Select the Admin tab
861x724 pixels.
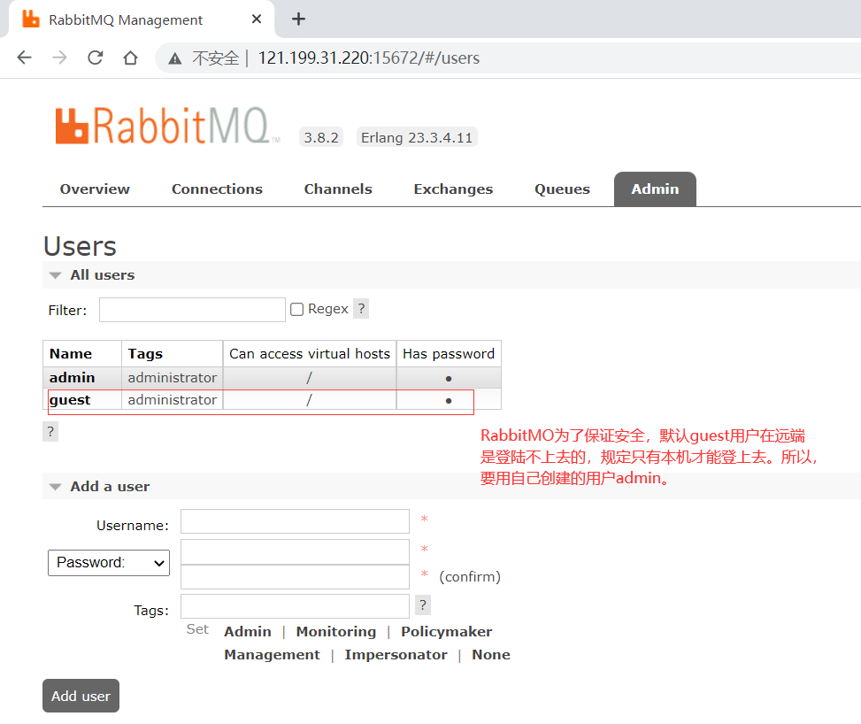pyautogui.click(x=655, y=189)
